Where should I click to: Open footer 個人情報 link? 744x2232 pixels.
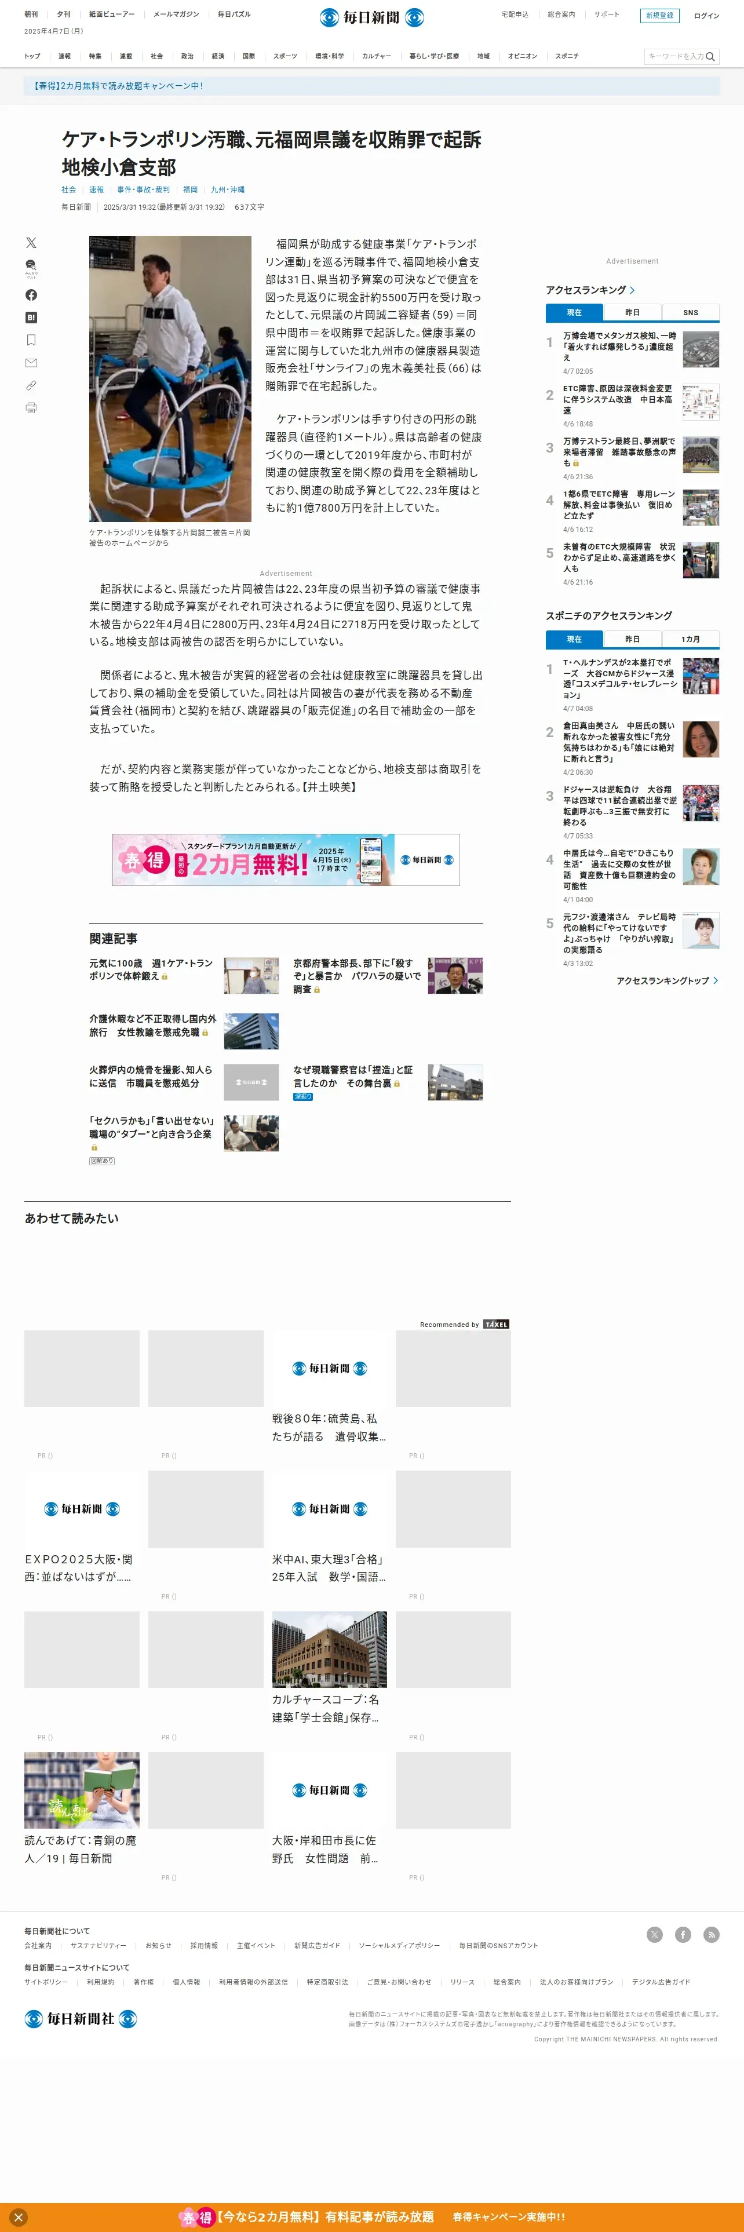point(186,1982)
